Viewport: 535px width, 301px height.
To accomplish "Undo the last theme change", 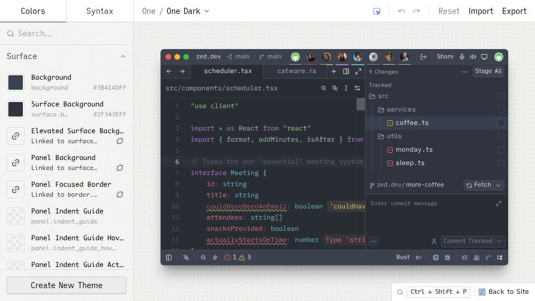I will [402, 11].
